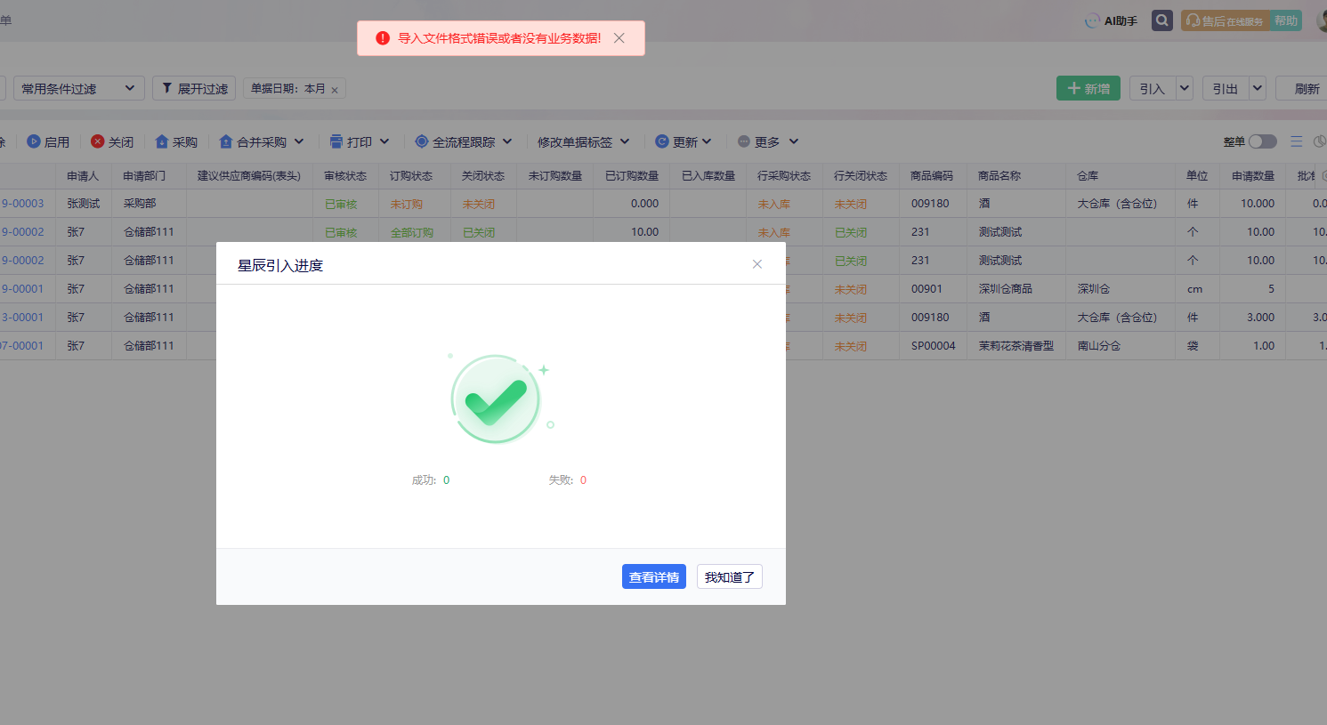Expand the arrow next to 引入

point(1185,89)
